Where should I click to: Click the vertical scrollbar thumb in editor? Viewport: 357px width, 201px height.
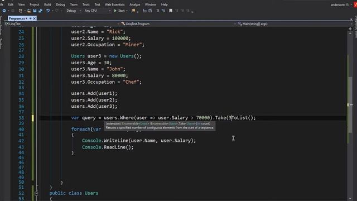[x=350, y=105]
